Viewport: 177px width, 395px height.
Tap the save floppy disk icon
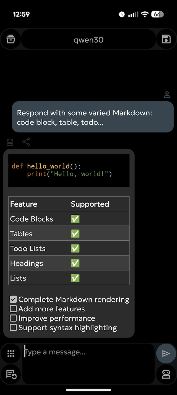tap(166, 39)
